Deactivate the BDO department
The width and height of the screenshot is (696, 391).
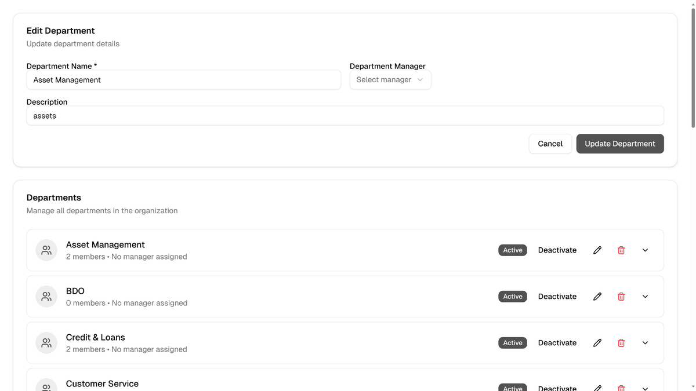(x=557, y=297)
